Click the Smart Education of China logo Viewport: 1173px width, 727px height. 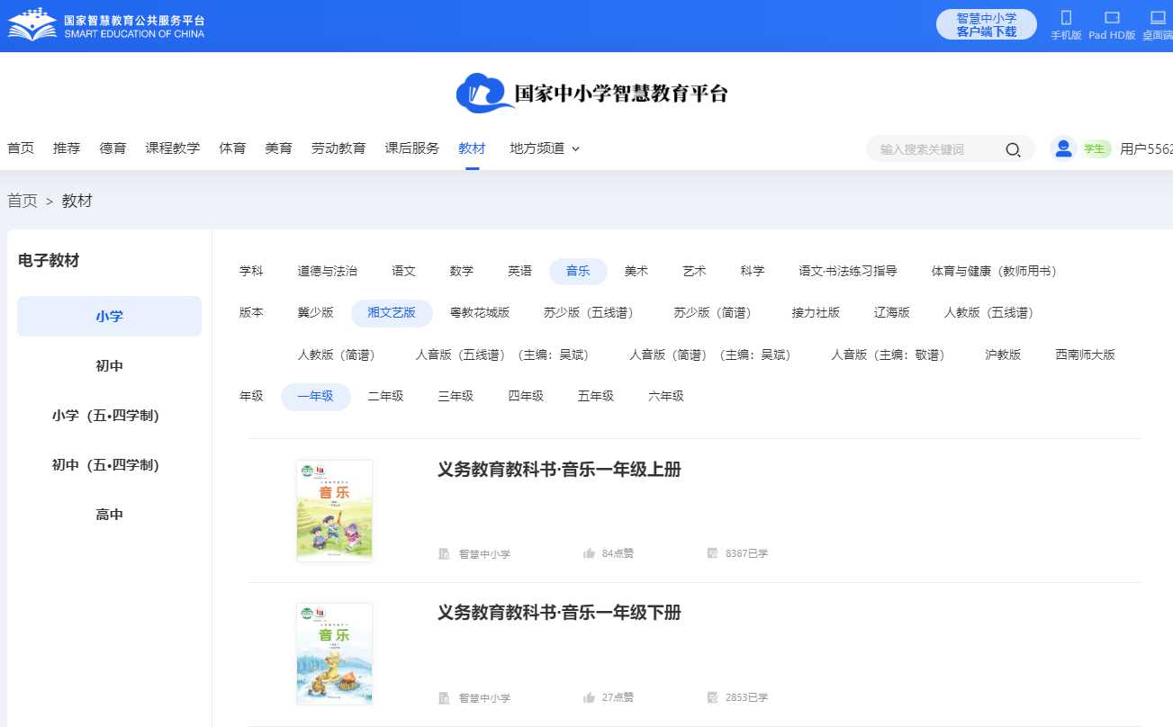tap(106, 25)
